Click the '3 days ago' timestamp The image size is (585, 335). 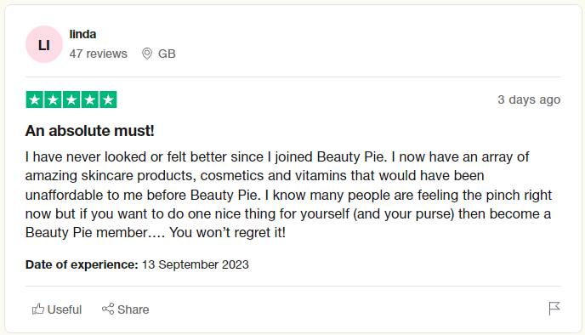[529, 99]
